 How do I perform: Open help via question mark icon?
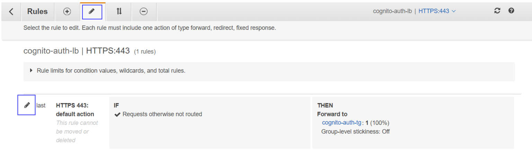(x=511, y=11)
